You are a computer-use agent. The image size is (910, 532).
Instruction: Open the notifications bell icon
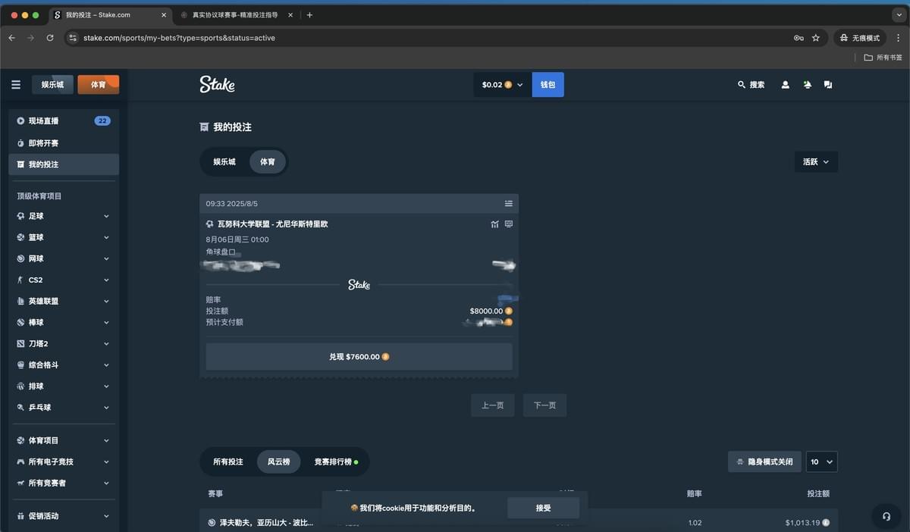point(807,85)
